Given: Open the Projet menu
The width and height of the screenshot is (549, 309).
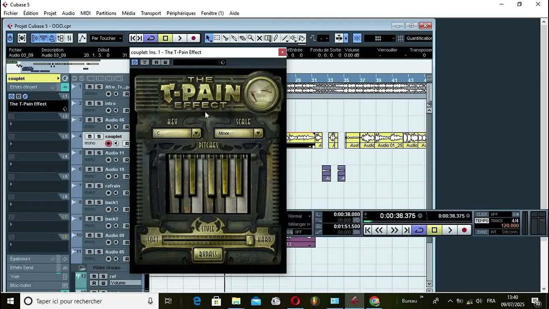Looking at the screenshot, I should click(x=50, y=13).
